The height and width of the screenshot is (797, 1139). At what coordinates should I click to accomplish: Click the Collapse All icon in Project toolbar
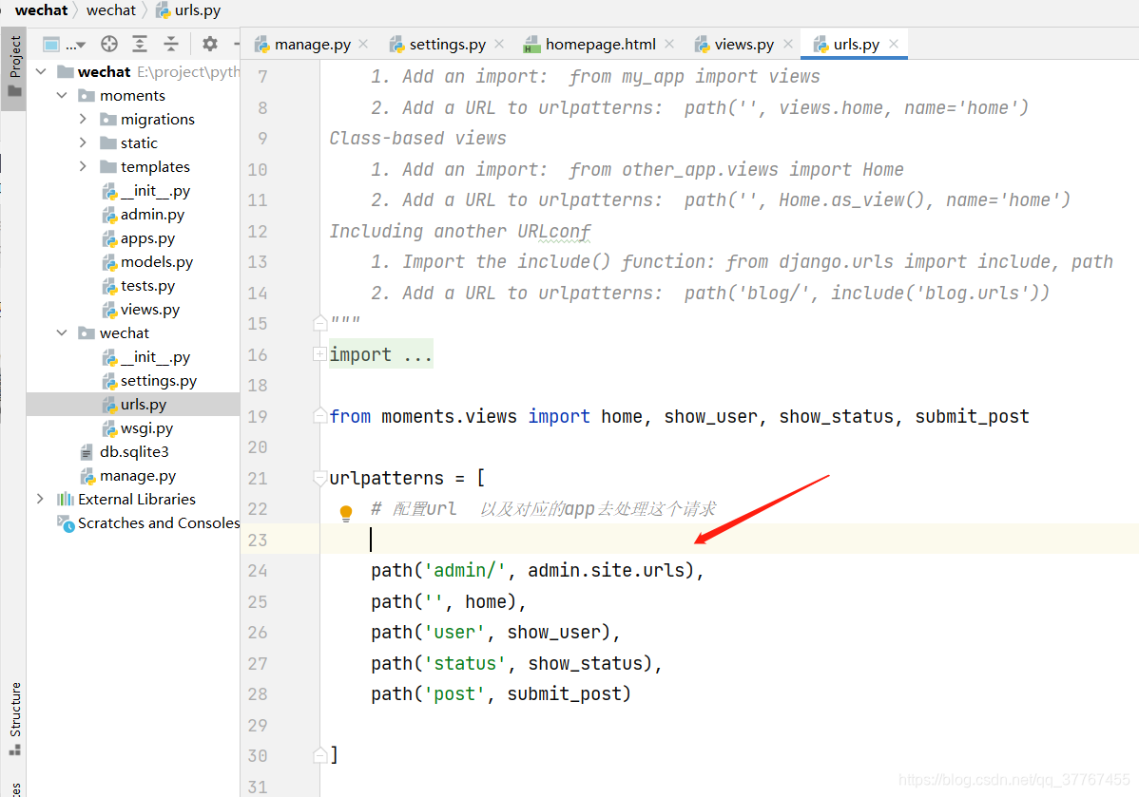pyautogui.click(x=171, y=45)
